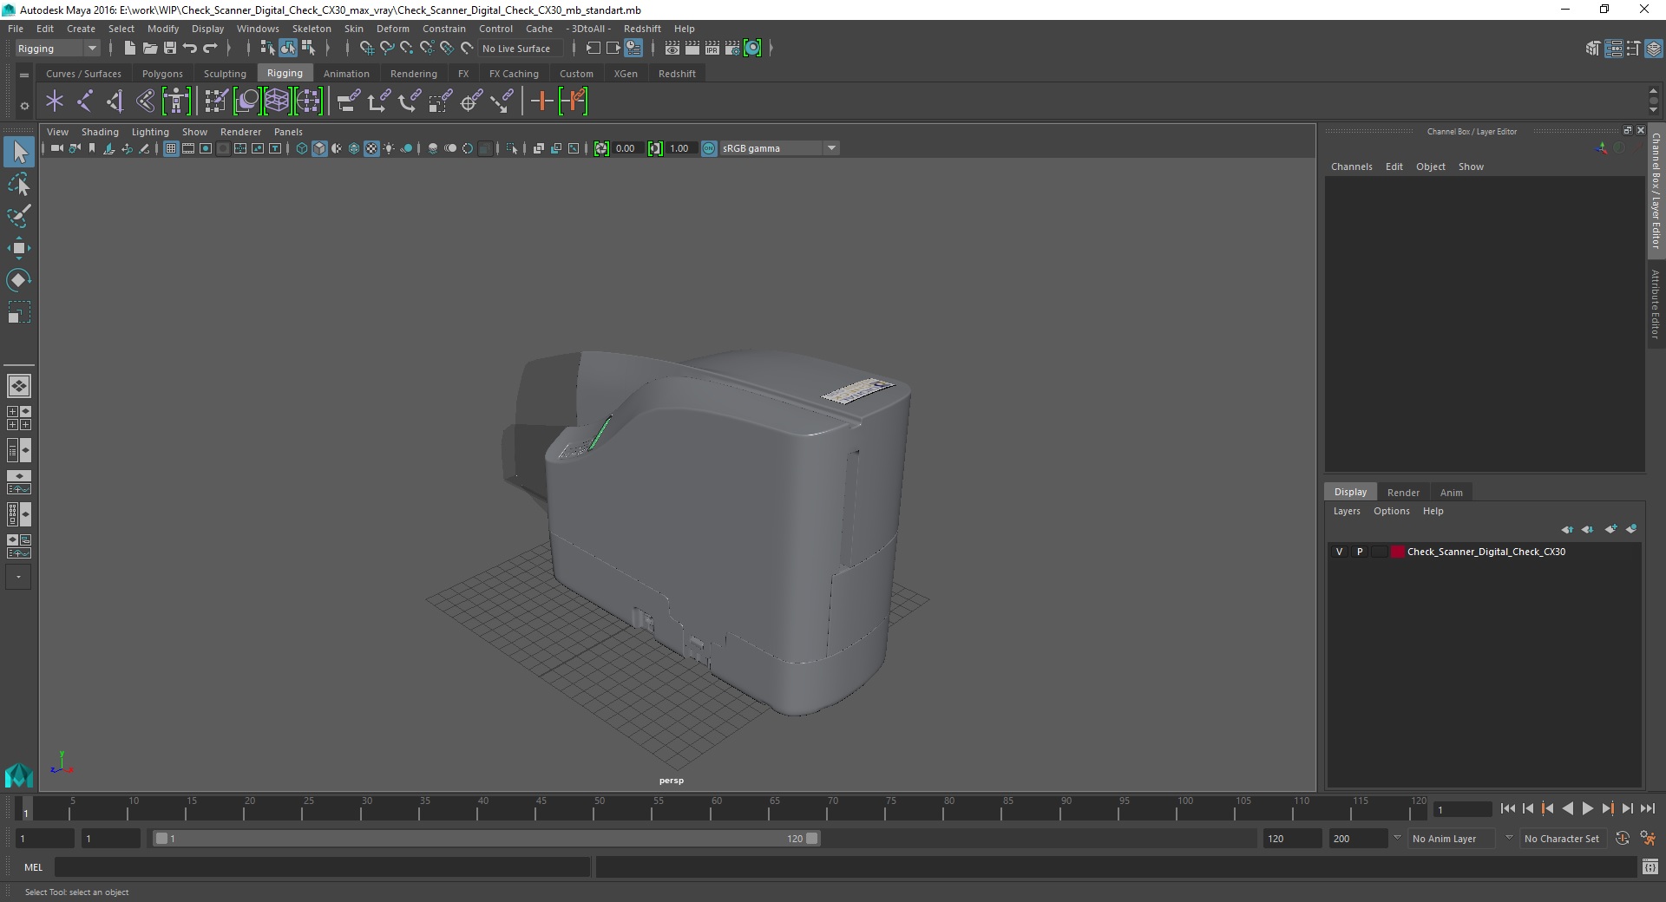This screenshot has width=1666, height=902.
Task: Click the Parent Constraint shelf icon
Action: (349, 101)
